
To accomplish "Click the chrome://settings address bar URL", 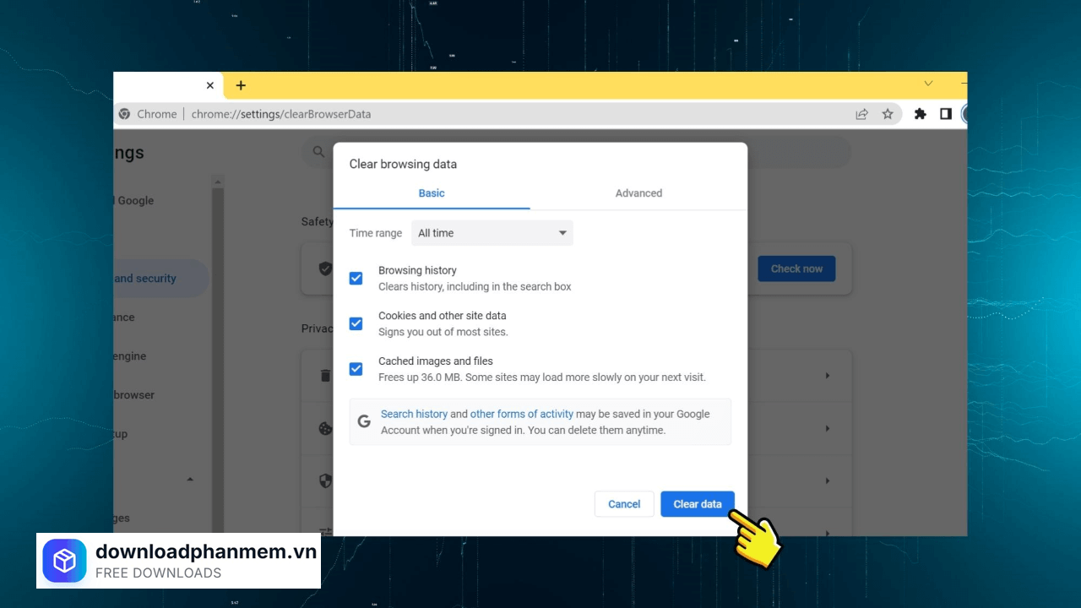I will click(x=281, y=113).
